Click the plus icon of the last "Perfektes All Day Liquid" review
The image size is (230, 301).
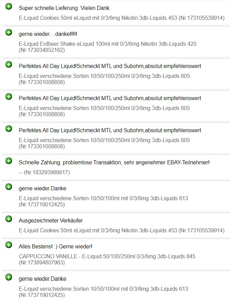[9, 129]
